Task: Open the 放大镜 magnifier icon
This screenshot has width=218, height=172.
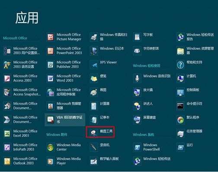Action: pyautogui.click(x=137, y=92)
